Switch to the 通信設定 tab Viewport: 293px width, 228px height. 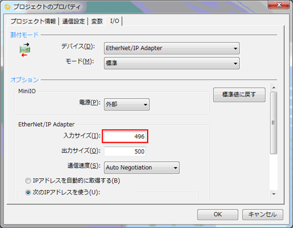73,21
